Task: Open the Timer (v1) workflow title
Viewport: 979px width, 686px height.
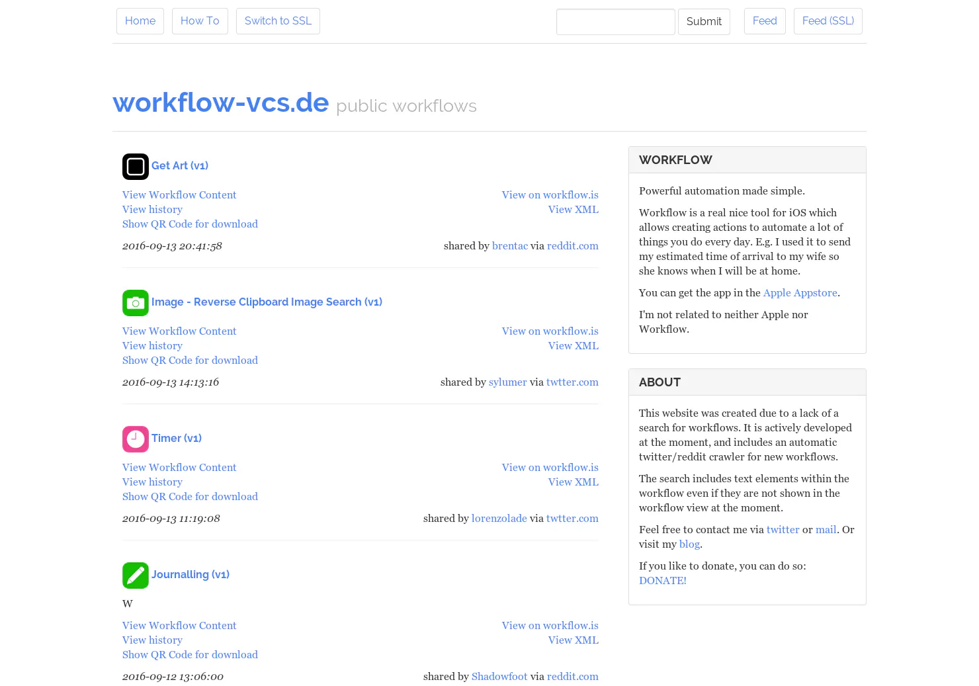Action: (x=177, y=438)
